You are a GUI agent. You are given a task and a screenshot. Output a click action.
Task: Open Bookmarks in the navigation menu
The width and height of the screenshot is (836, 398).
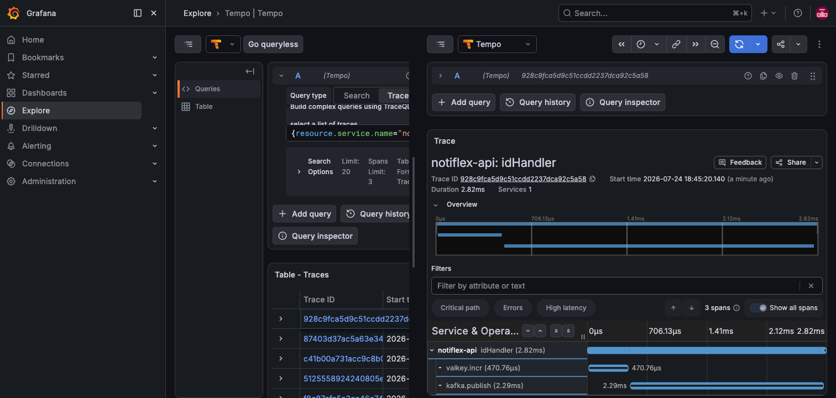pos(43,57)
